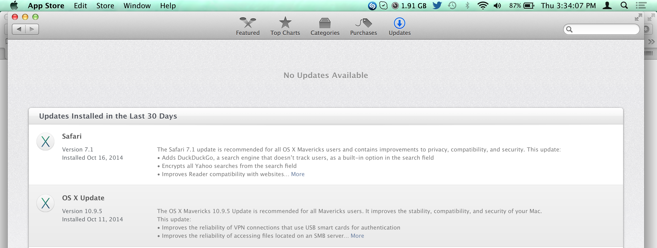Open the volume menu bar icon
The width and height of the screenshot is (657, 248).
pyautogui.click(x=497, y=6)
